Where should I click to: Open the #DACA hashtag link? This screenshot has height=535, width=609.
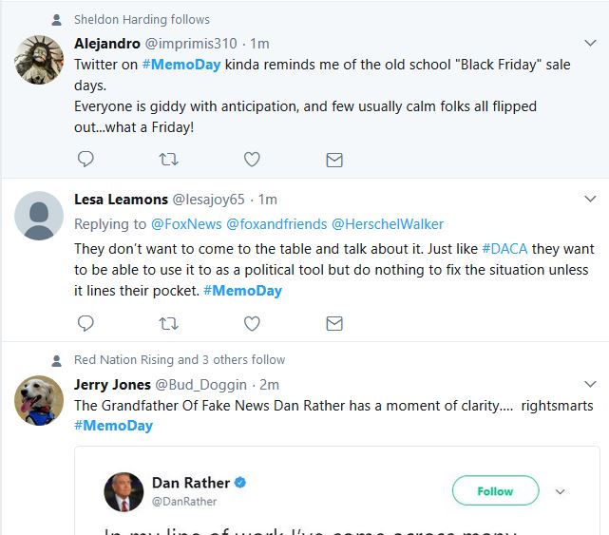pos(500,247)
